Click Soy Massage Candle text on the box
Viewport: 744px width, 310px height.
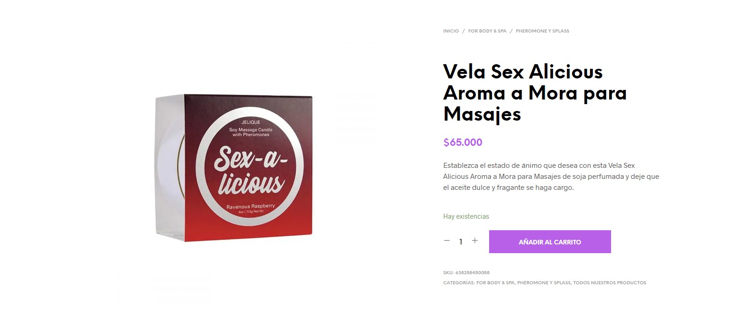click(x=251, y=130)
